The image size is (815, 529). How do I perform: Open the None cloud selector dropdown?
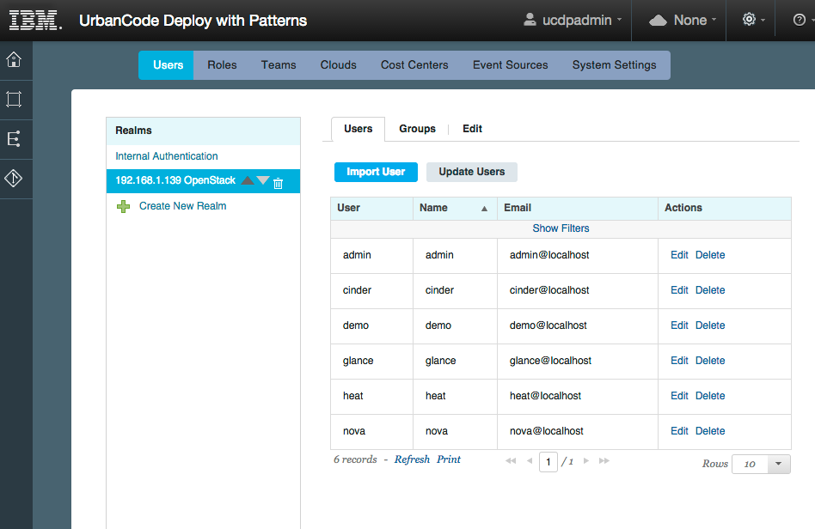pos(683,20)
